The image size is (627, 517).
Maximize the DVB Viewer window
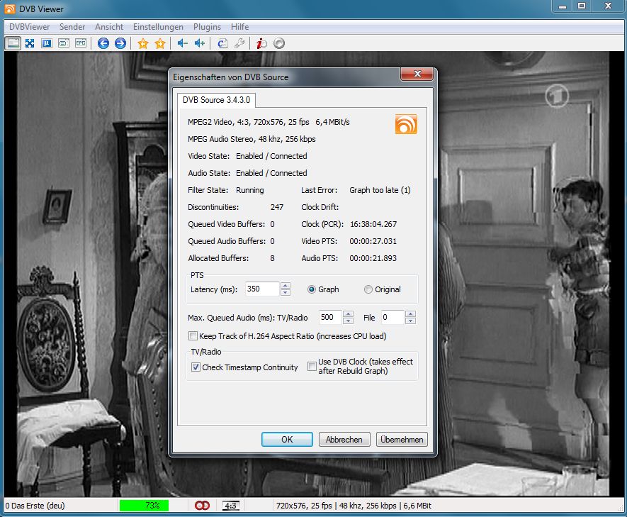point(582,6)
